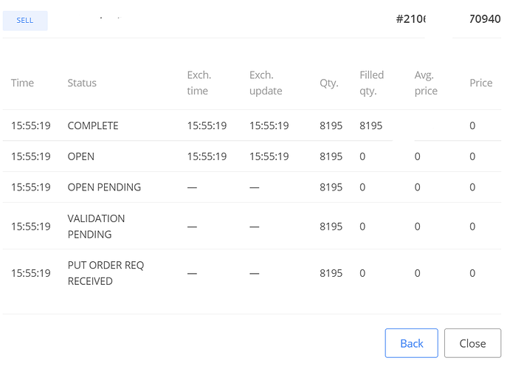Click the Time column header
This screenshot has height=369, width=507.
(x=22, y=83)
